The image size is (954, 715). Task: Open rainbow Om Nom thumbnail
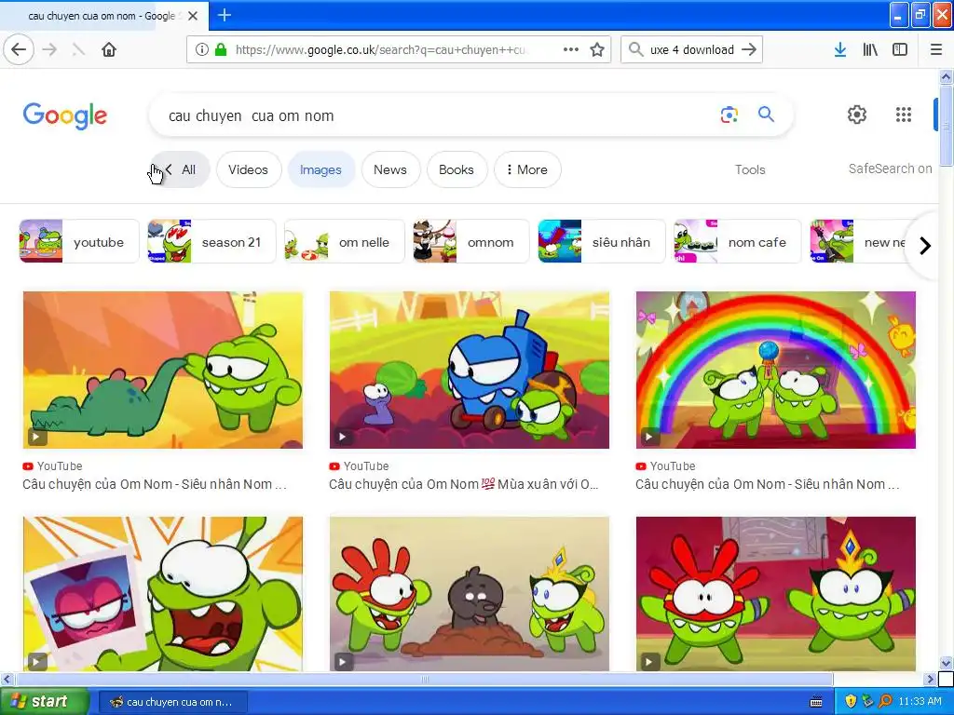click(776, 370)
